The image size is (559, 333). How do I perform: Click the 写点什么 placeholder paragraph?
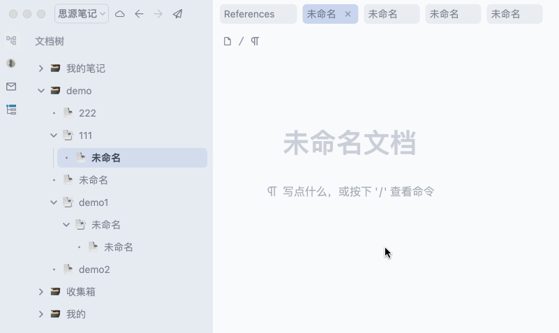click(x=358, y=191)
